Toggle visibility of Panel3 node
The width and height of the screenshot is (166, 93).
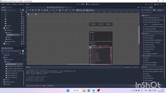(x=22, y=44)
